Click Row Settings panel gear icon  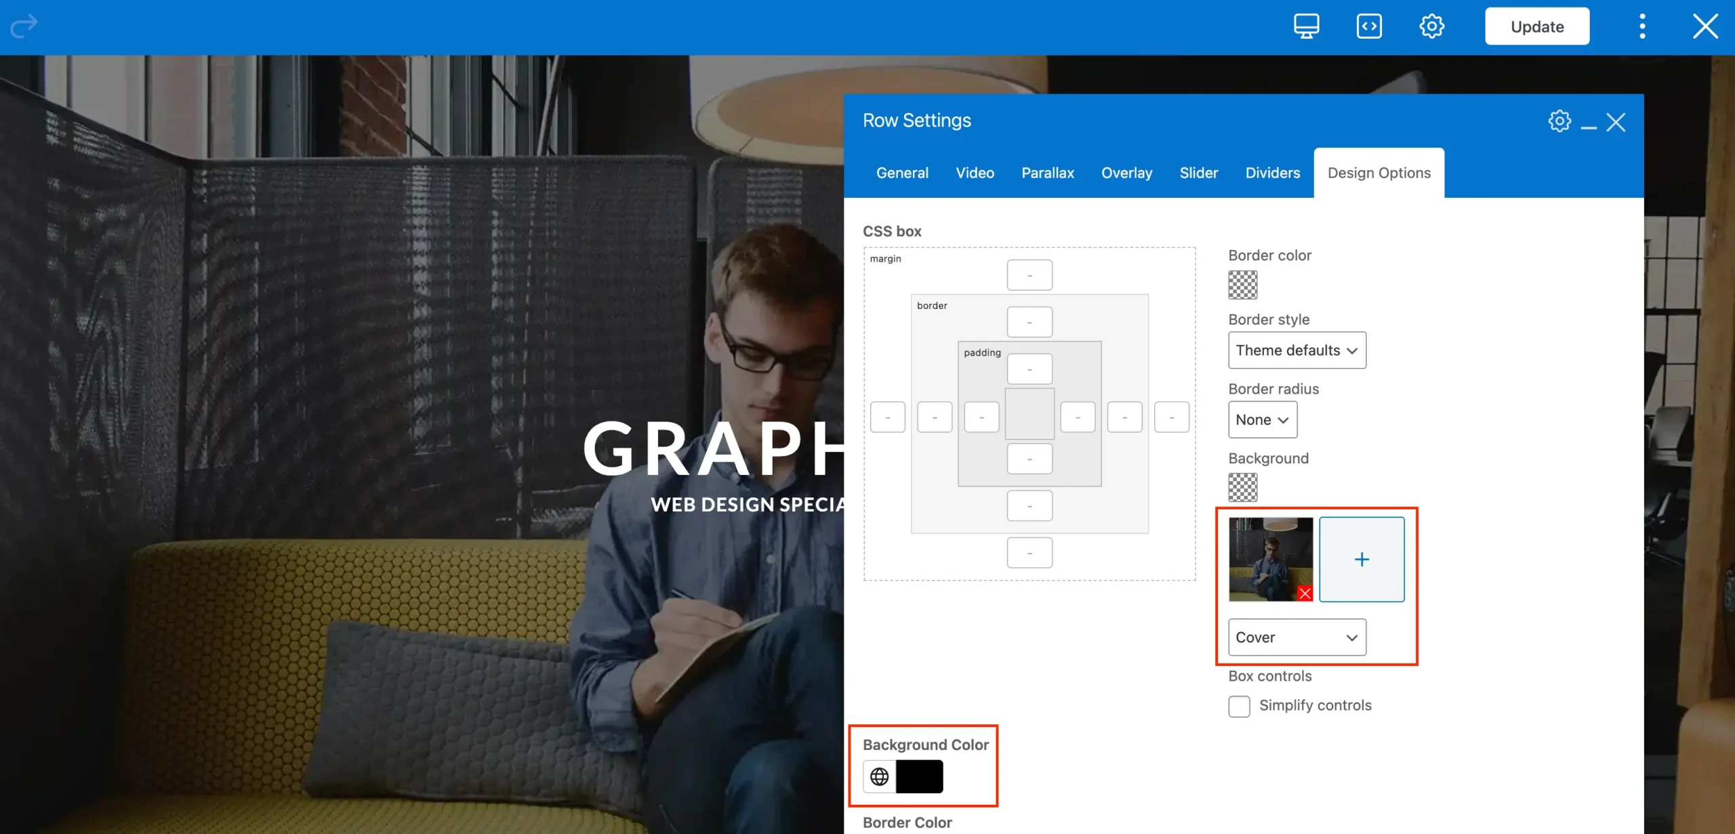pyautogui.click(x=1559, y=121)
